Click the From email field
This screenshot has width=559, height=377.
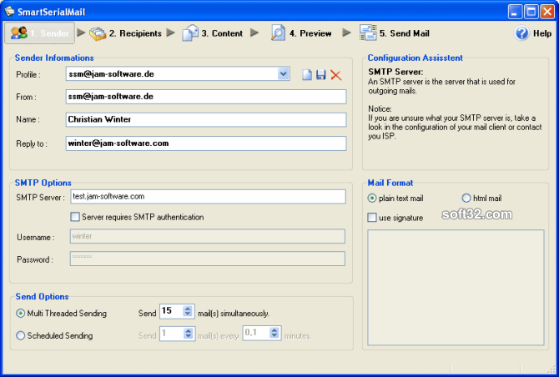tap(206, 97)
